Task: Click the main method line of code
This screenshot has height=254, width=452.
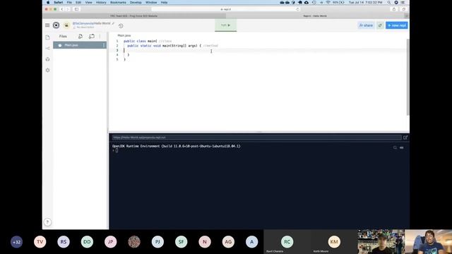Action: click(172, 46)
